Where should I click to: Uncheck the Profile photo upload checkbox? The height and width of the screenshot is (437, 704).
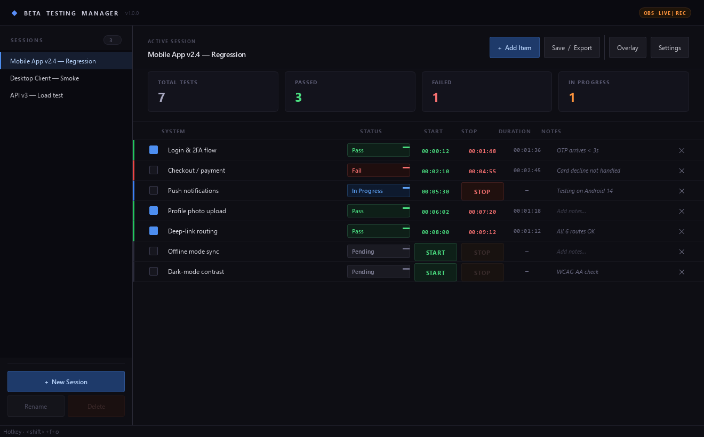coord(154,211)
